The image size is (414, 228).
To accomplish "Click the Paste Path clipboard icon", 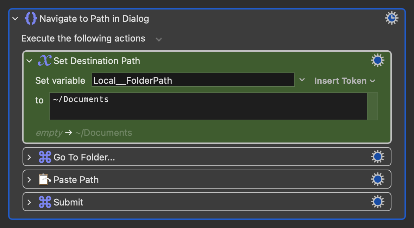I will click(45, 179).
